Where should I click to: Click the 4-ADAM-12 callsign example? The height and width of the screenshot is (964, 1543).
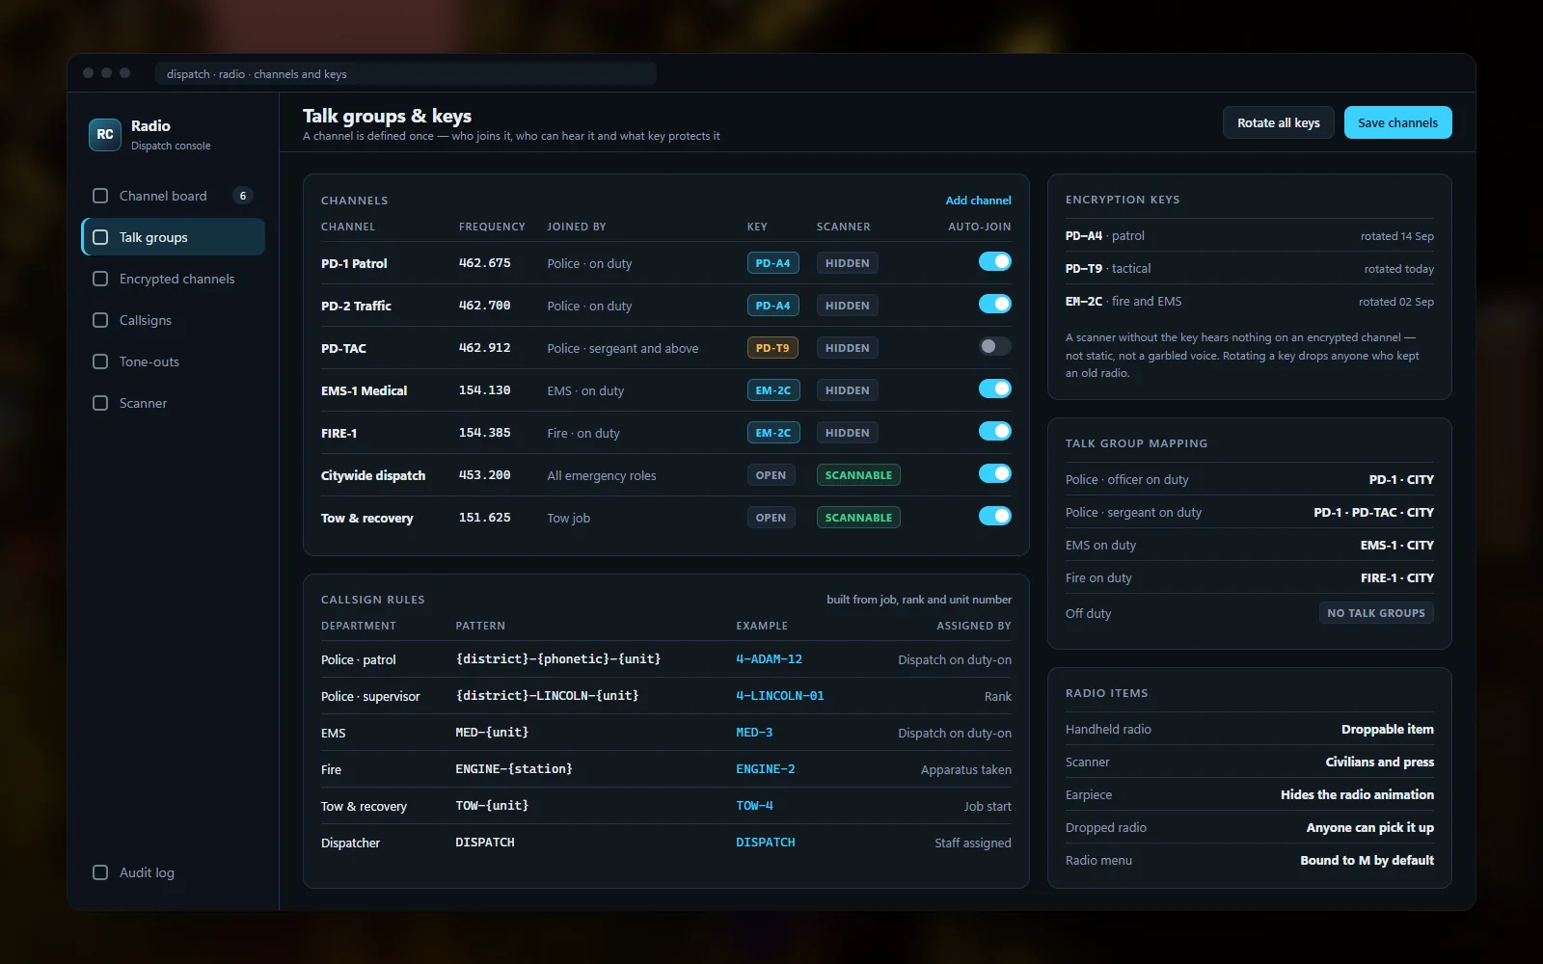click(x=769, y=659)
